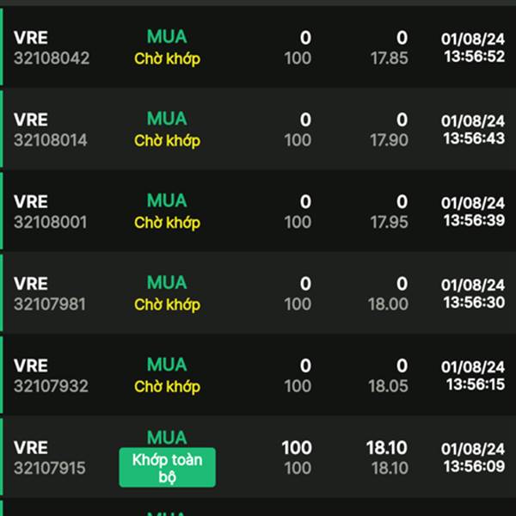Select the 17.90 price value

[x=389, y=140]
